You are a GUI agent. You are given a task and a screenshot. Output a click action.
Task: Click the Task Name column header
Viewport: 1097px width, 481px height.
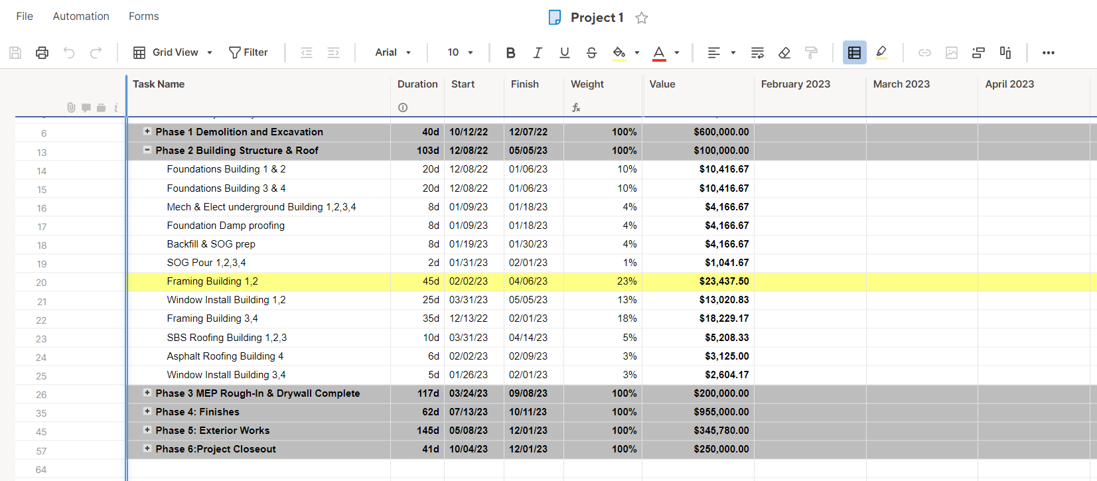tap(159, 84)
